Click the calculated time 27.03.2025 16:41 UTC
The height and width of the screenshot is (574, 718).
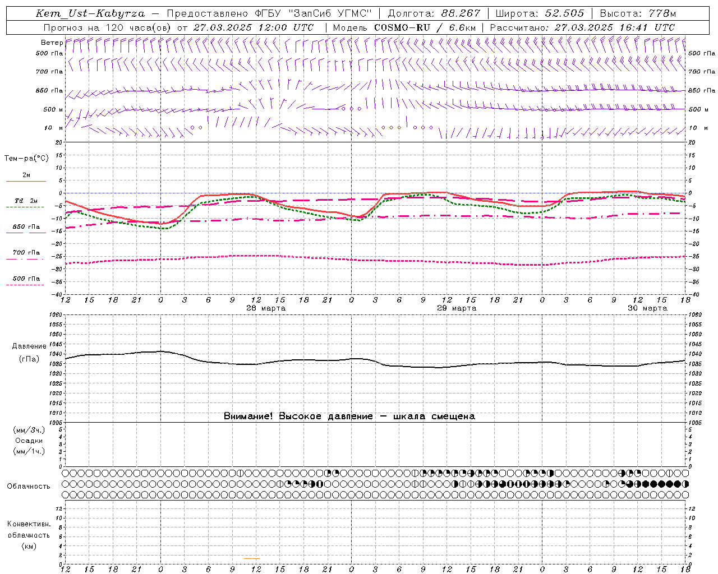615,27
